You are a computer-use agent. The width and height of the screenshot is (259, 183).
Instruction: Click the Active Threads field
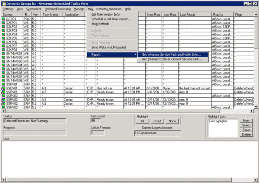97,133
